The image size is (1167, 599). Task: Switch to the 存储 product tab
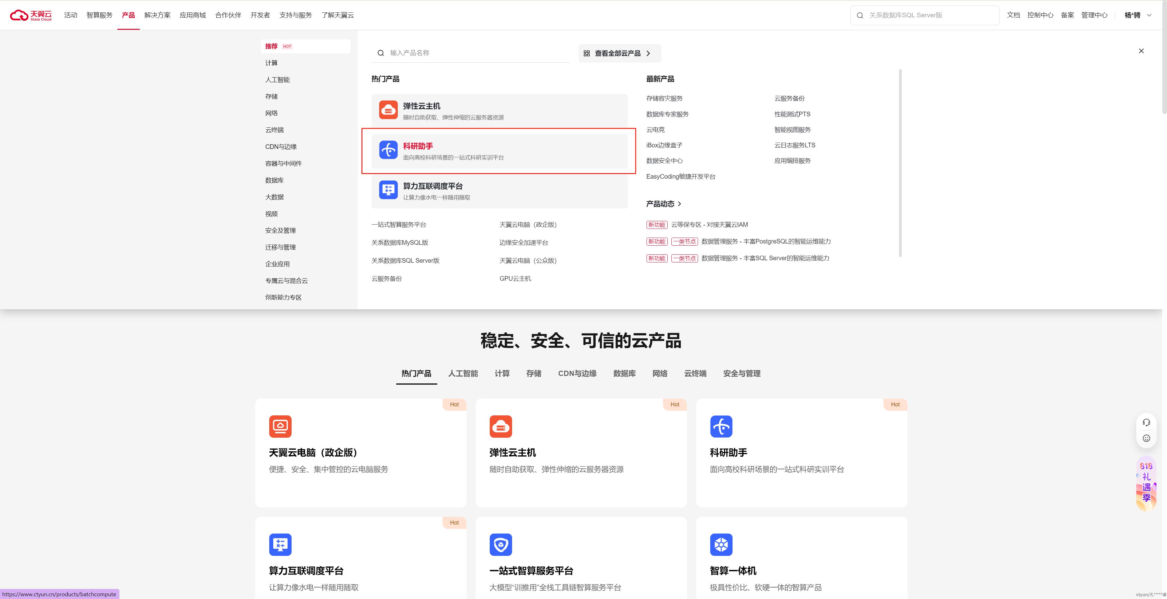coord(534,374)
